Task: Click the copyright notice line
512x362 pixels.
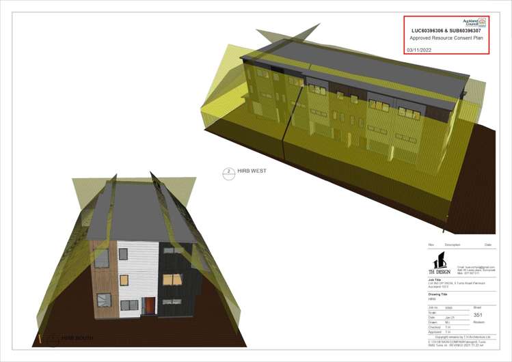Action: (x=462, y=337)
